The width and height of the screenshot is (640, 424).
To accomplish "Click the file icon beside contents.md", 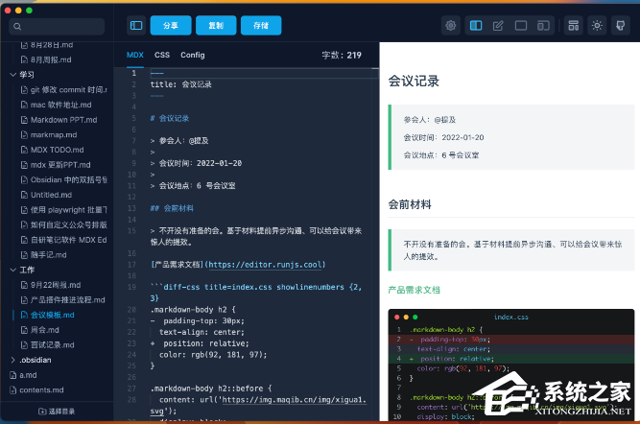I will point(13,390).
